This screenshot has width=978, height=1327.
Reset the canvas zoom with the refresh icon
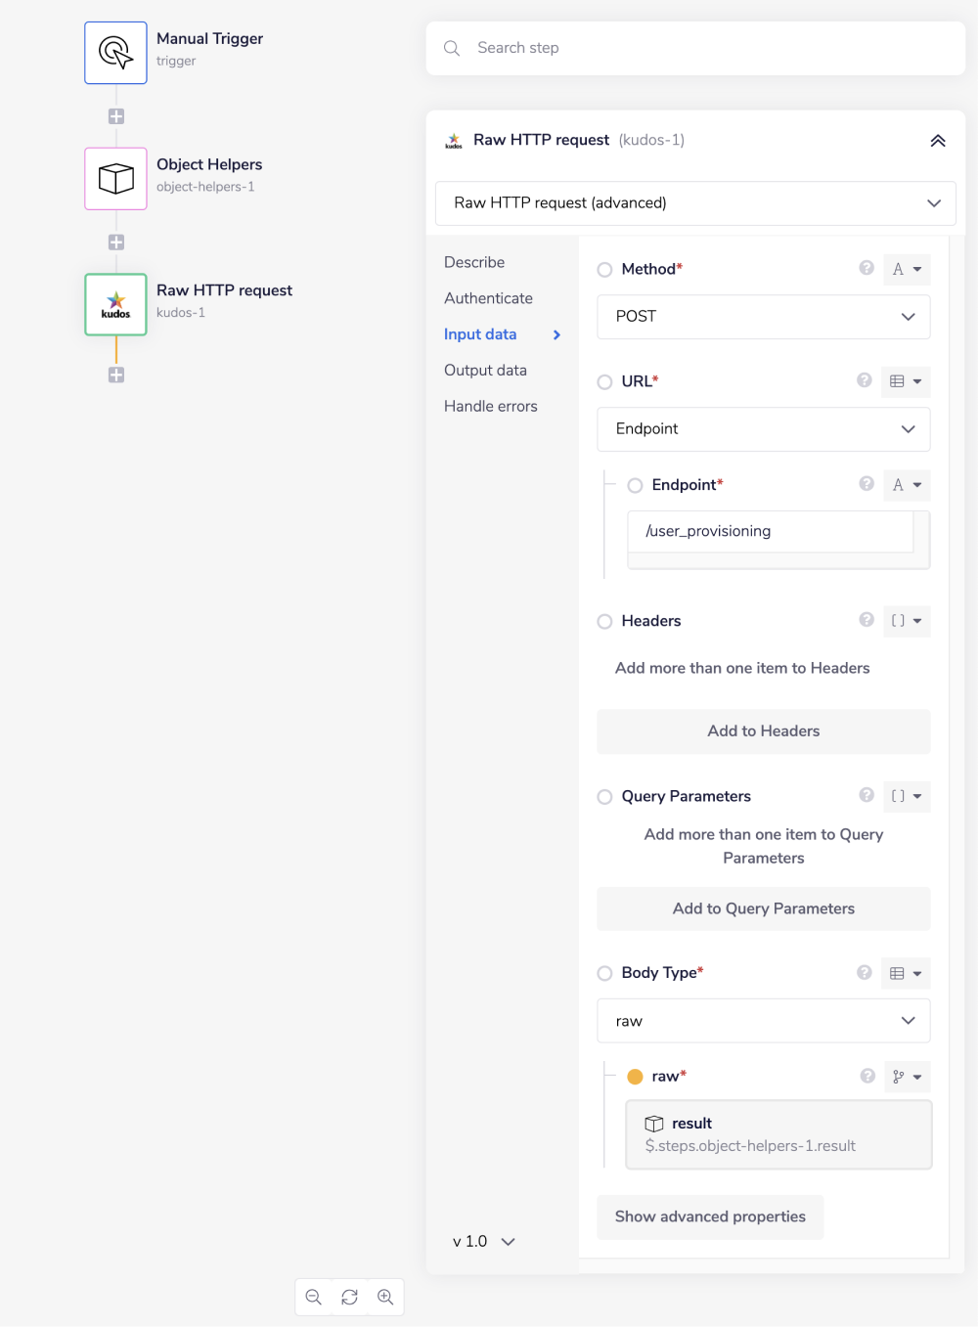click(349, 1297)
